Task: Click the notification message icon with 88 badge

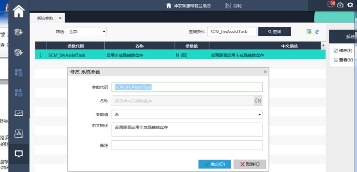Action: point(331,5)
